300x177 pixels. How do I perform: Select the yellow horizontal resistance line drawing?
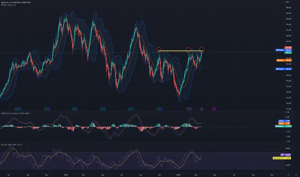coord(180,51)
